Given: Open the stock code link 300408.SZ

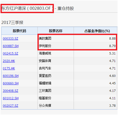Looking at the screenshot, I should (11, 91).
